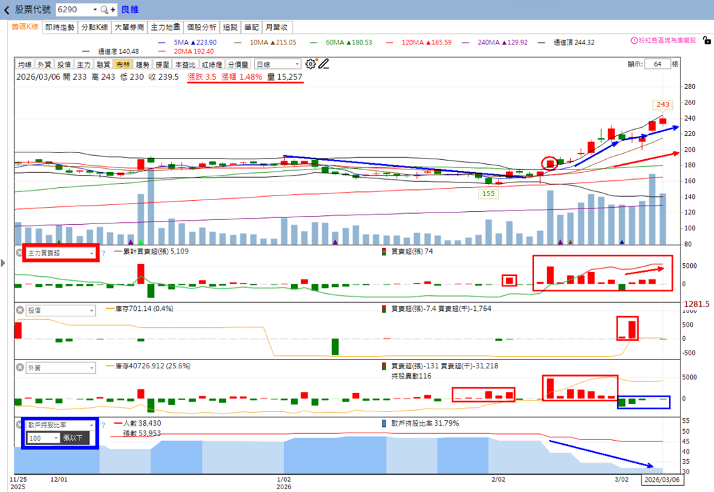
Task: Open chart settings gear icon
Action: click(x=310, y=64)
